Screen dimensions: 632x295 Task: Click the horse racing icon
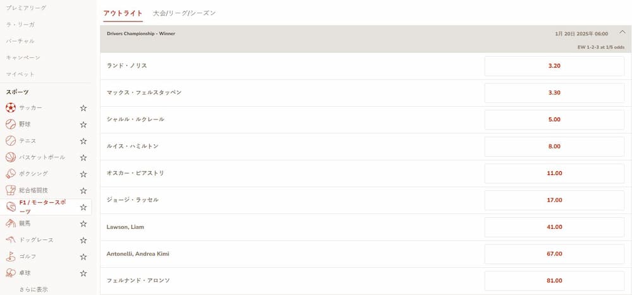[x=11, y=223]
